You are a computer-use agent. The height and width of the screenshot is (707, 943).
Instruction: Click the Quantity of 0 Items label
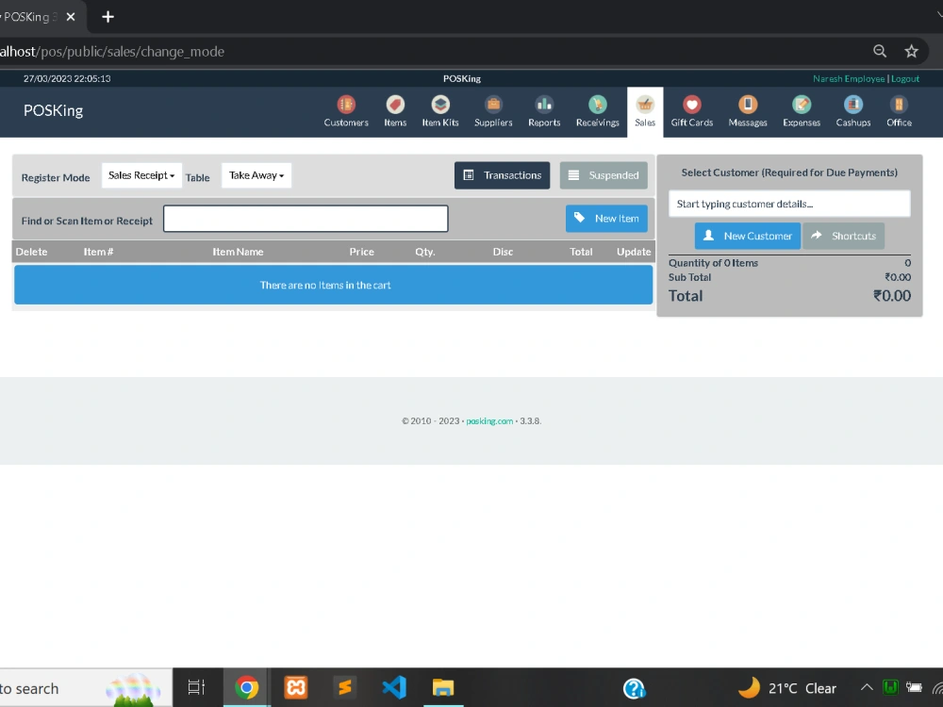coord(713,263)
